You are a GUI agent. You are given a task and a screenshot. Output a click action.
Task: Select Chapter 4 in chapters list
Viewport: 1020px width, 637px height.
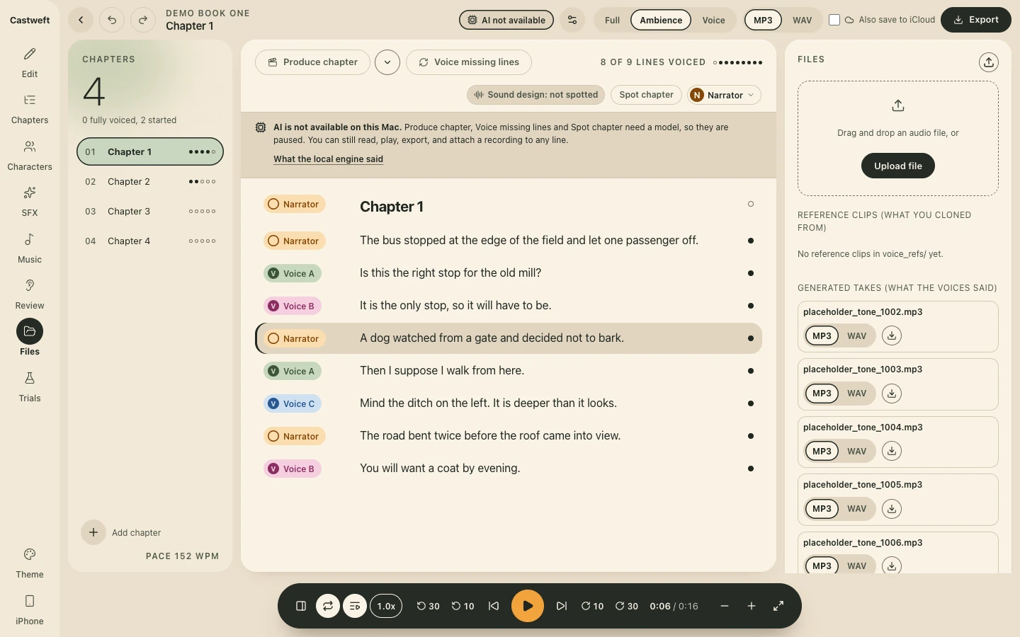click(150, 241)
